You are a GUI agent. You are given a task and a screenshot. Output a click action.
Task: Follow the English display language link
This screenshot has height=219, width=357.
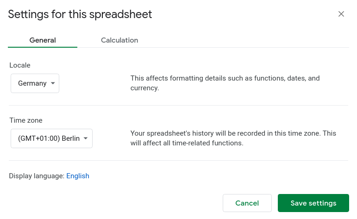(x=78, y=176)
